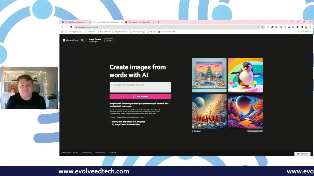Bookmark this page with the star icon

262,27
